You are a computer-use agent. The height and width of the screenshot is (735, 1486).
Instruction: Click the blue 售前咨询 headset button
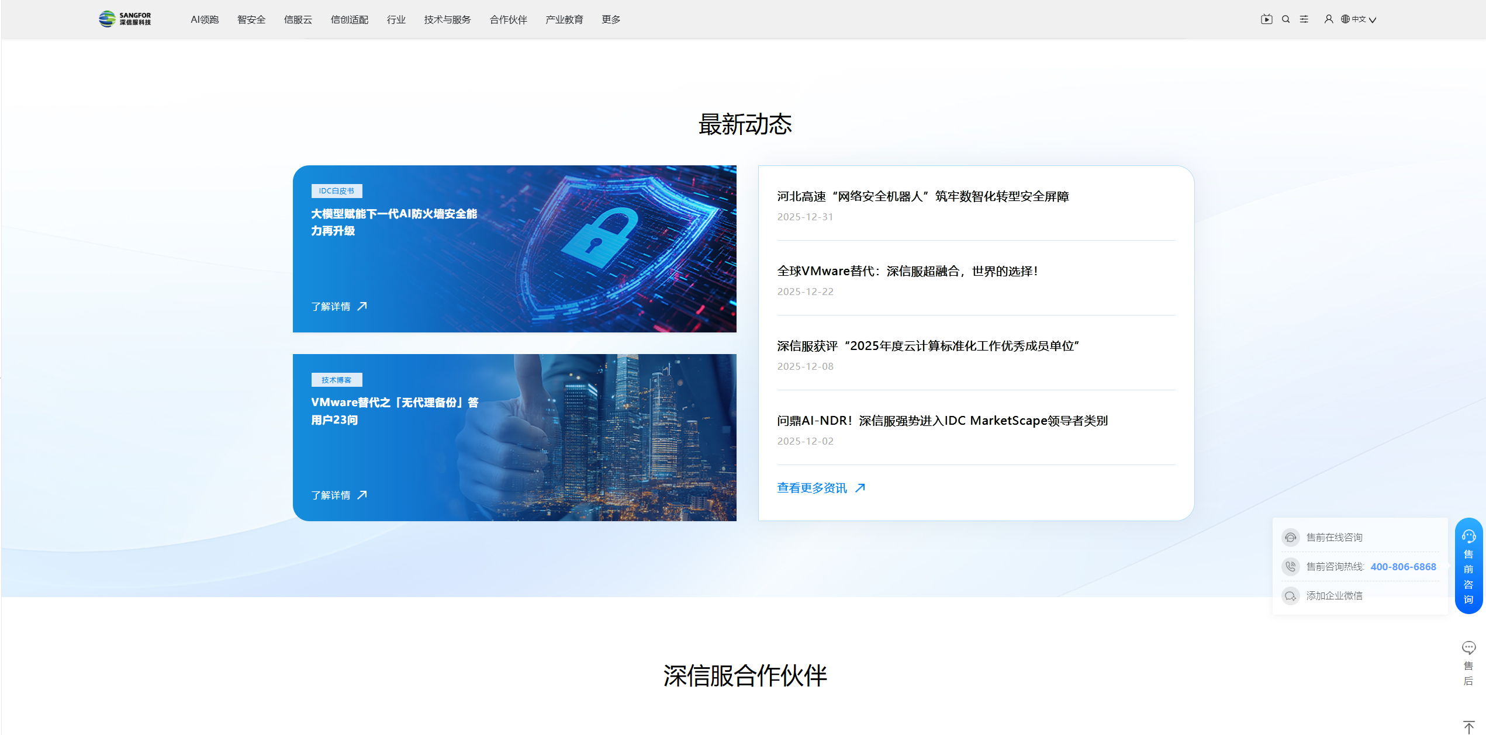pyautogui.click(x=1468, y=566)
